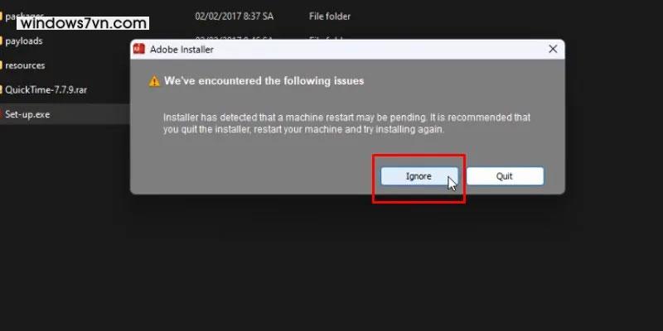Viewport: 663px width, 331px height.
Task: Click the top File folder type cell
Action: (x=330, y=17)
